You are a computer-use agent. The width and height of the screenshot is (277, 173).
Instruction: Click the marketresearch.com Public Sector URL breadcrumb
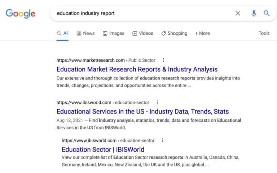[x=106, y=60]
